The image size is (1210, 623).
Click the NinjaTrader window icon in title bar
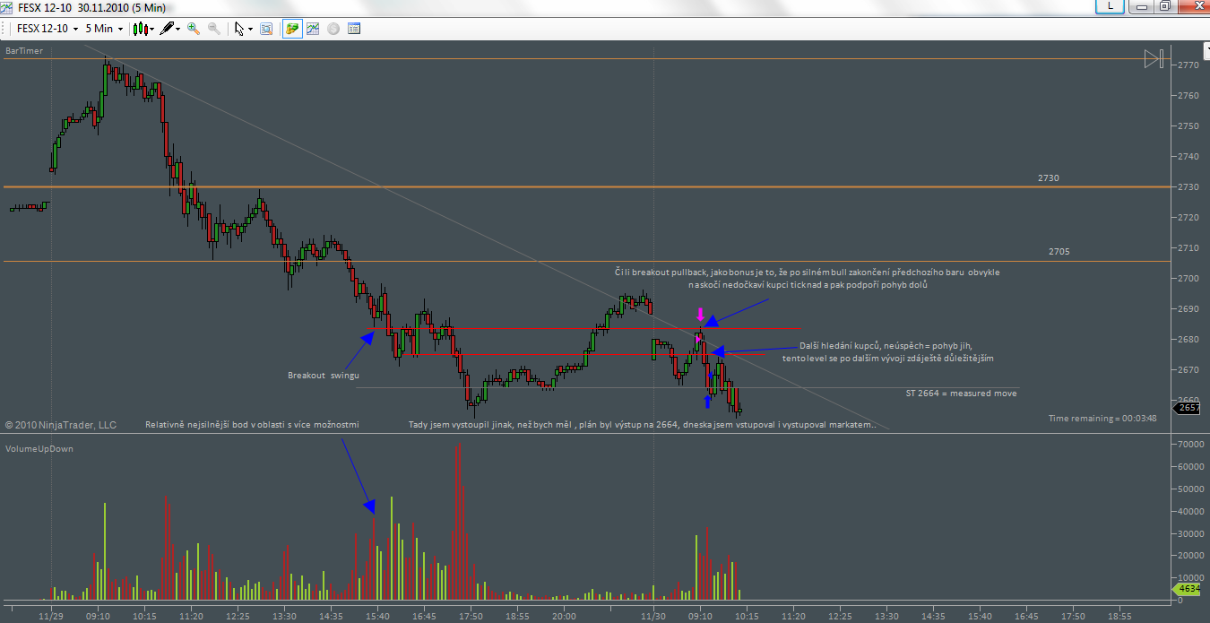click(8, 6)
